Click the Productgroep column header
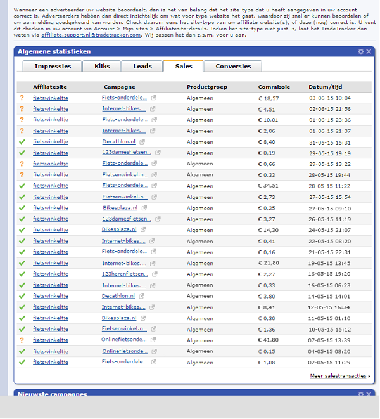The image size is (380, 419). point(207,87)
